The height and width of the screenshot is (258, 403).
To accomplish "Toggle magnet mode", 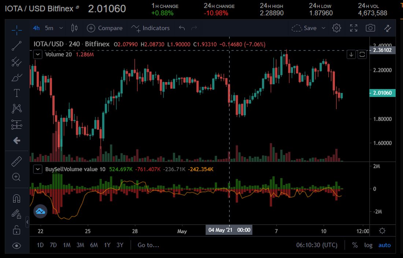I will click(x=17, y=198).
